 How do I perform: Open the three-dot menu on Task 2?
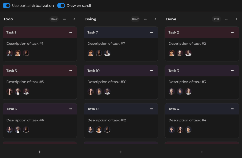pos(232,32)
